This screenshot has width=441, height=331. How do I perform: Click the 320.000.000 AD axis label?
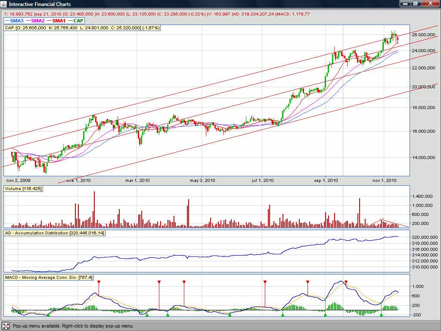[424, 237]
